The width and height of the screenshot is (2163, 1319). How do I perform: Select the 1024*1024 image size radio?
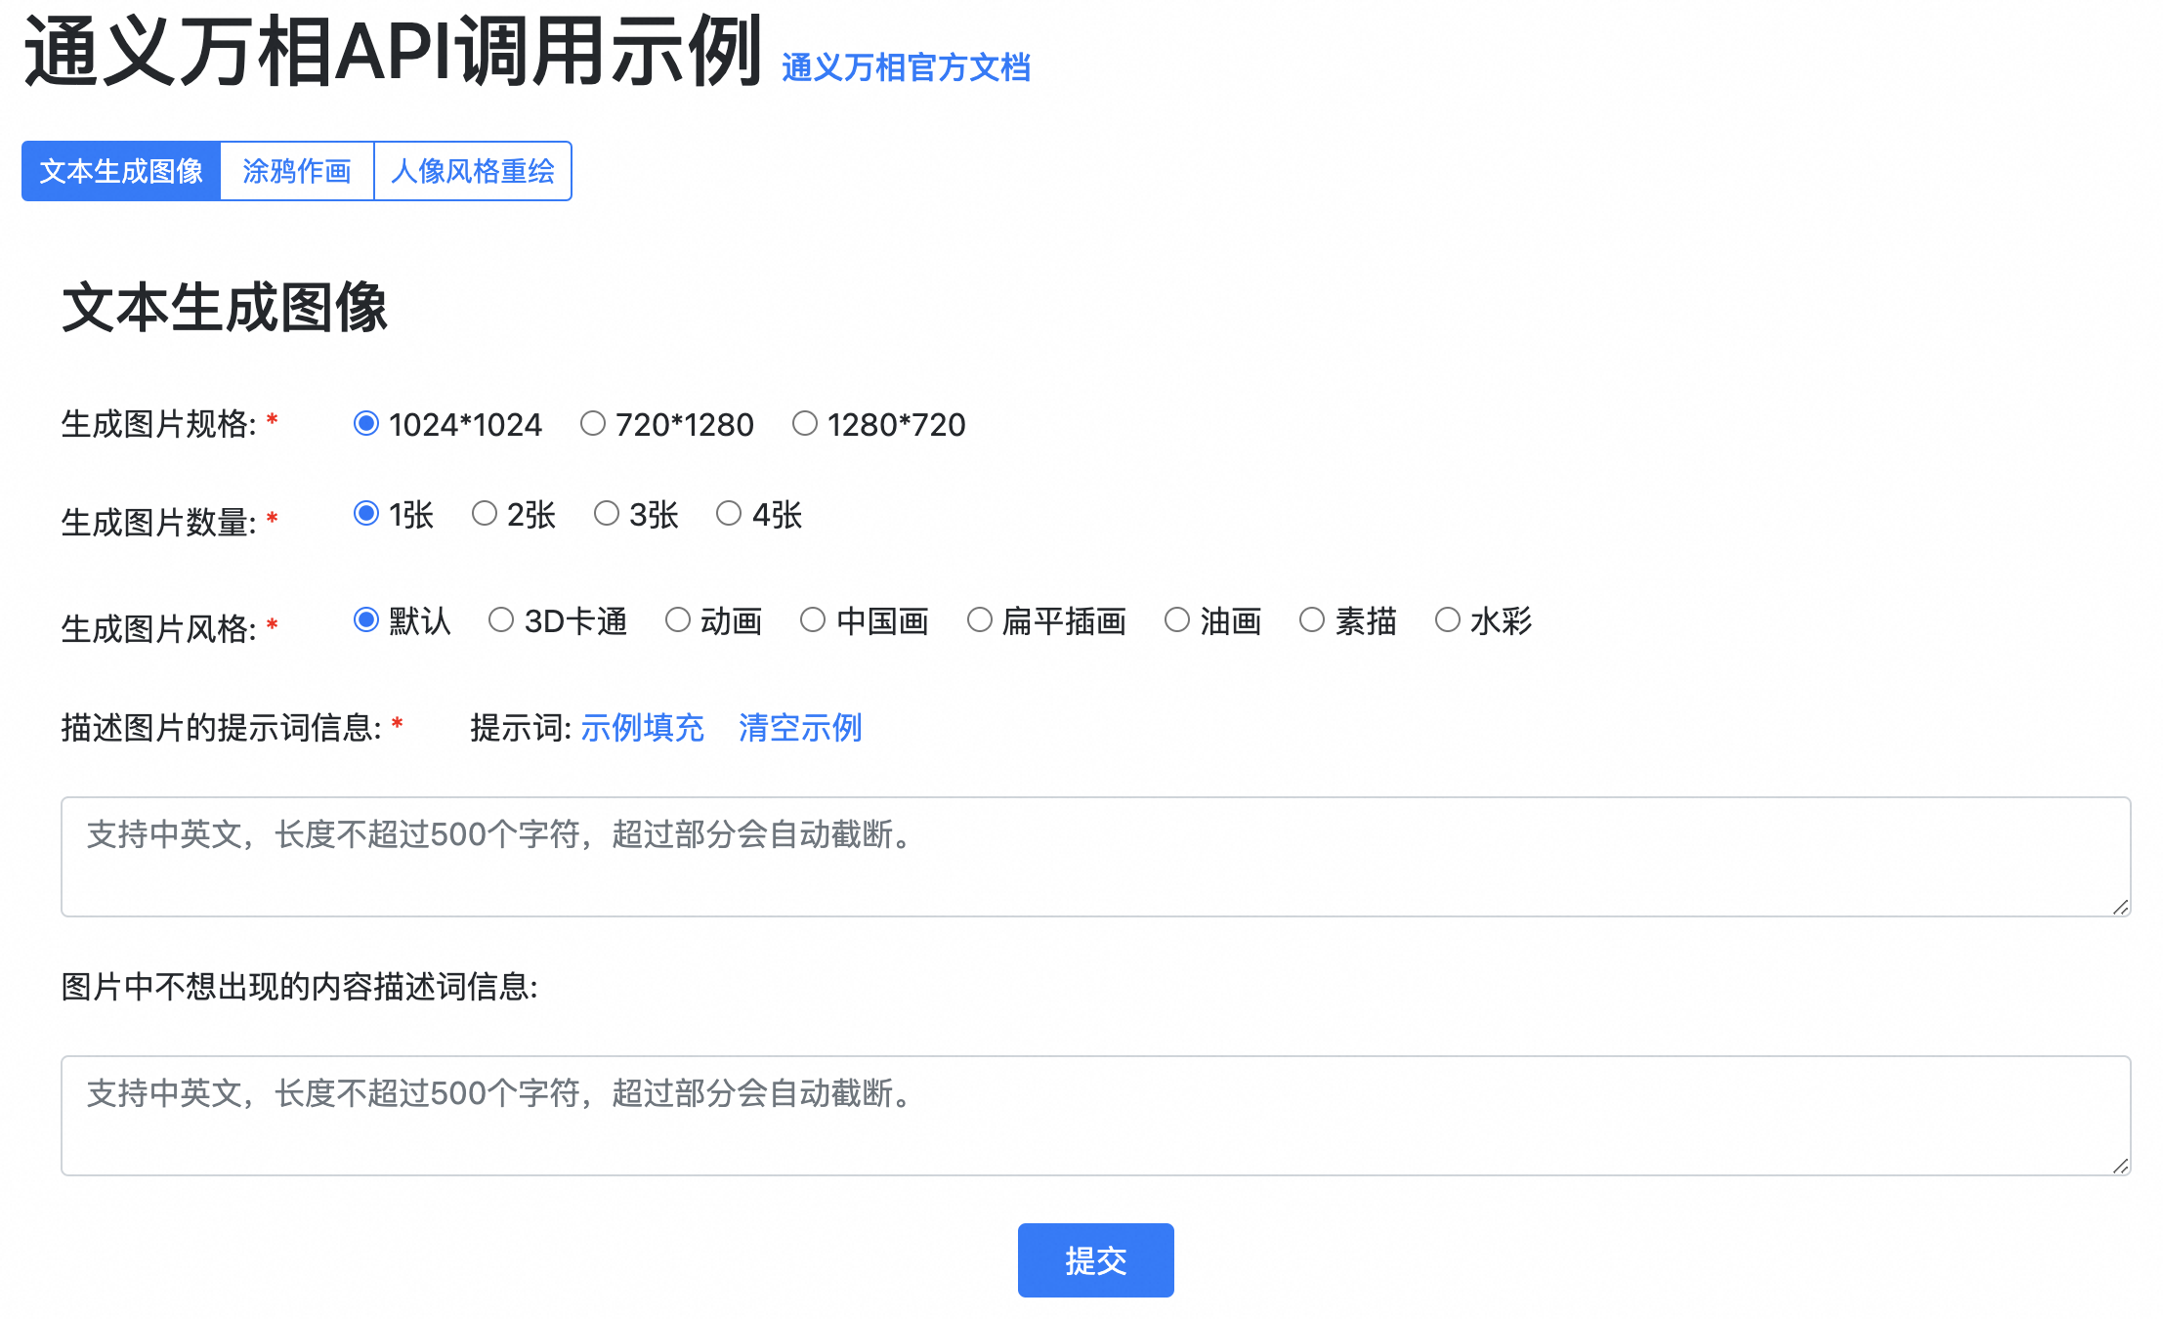coord(366,423)
